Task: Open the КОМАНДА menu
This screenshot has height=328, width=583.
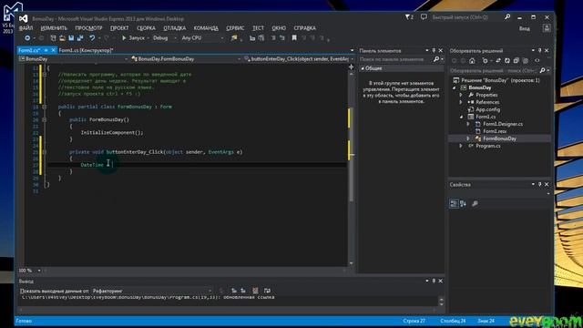Action: tap(206, 28)
